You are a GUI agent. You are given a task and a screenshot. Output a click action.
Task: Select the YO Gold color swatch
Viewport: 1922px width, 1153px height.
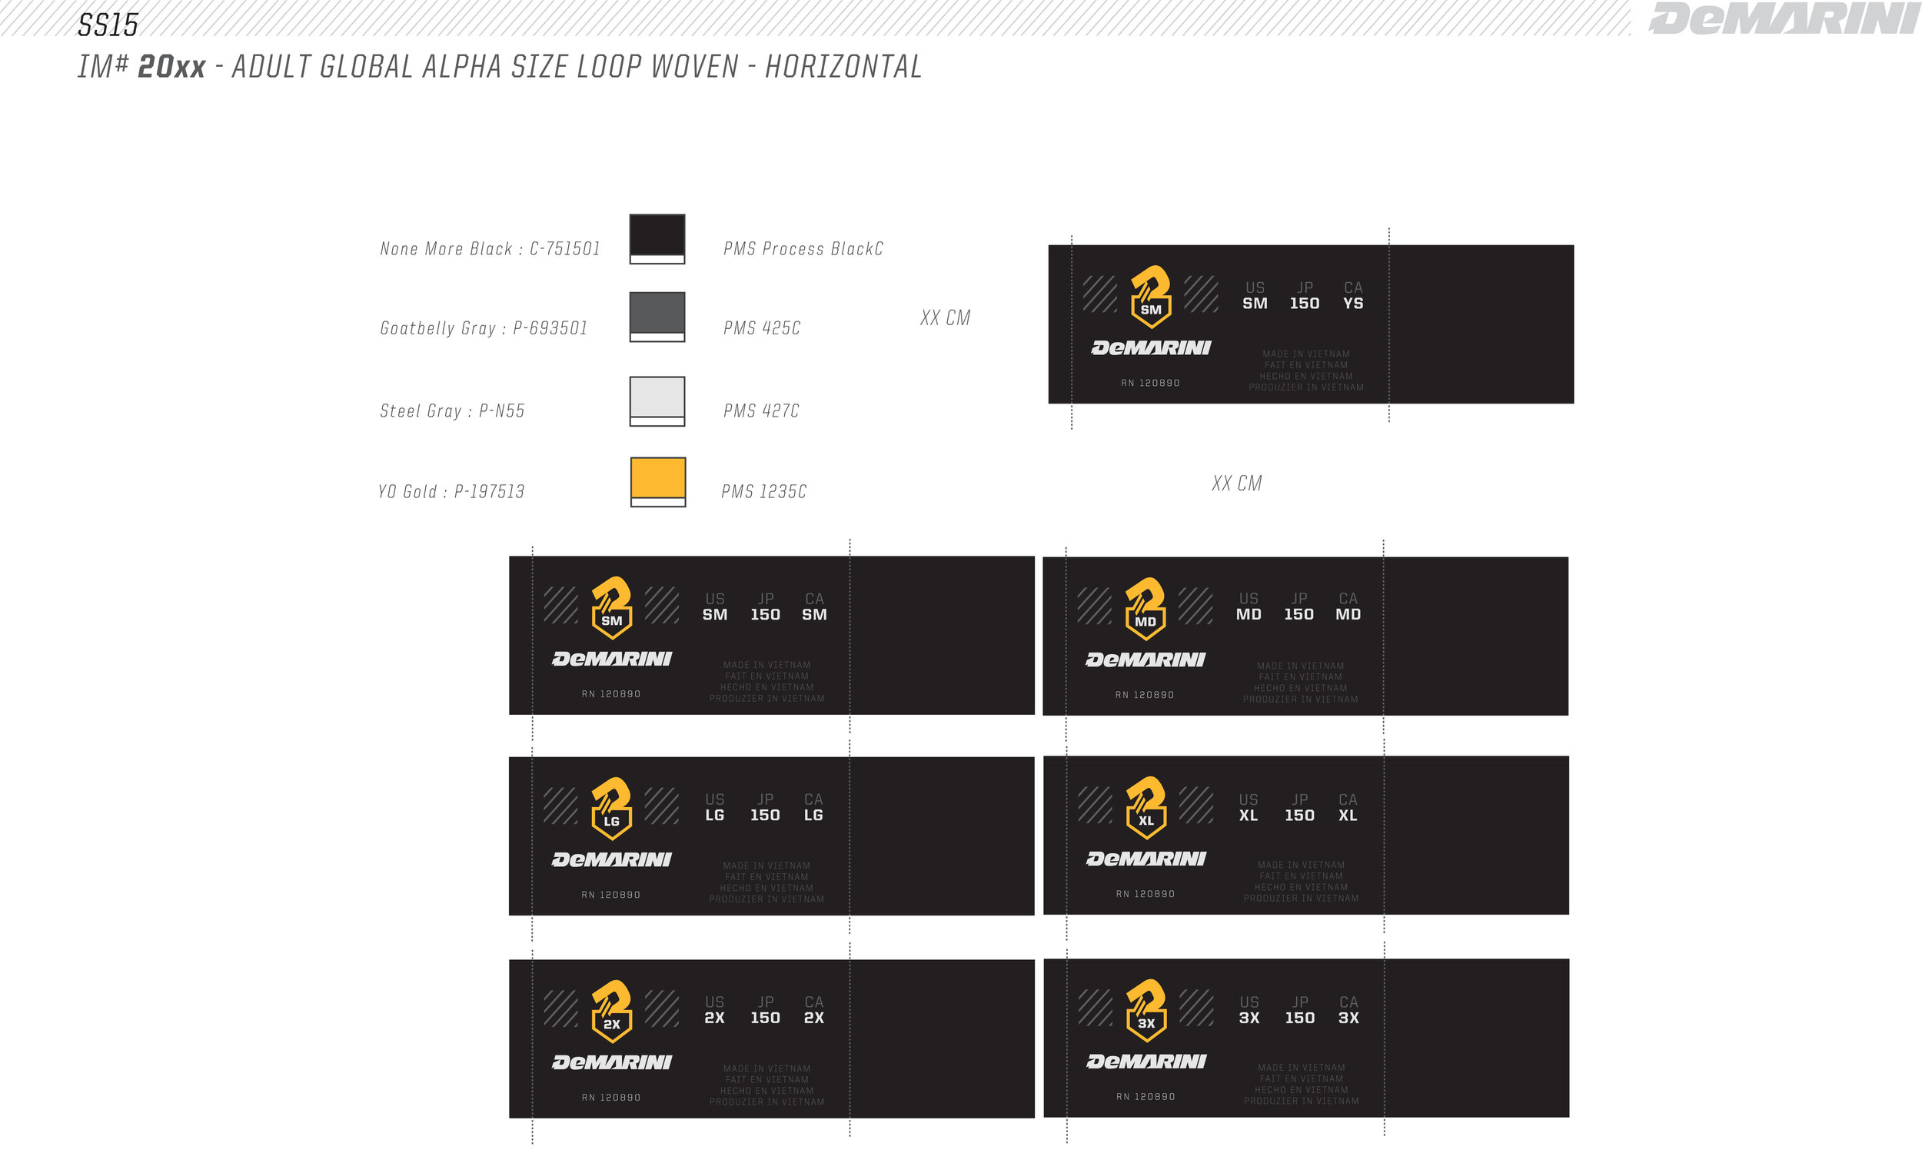coord(657,478)
